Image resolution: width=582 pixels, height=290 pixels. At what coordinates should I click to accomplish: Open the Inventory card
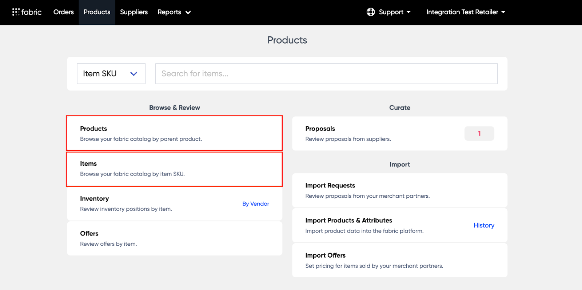(x=153, y=204)
